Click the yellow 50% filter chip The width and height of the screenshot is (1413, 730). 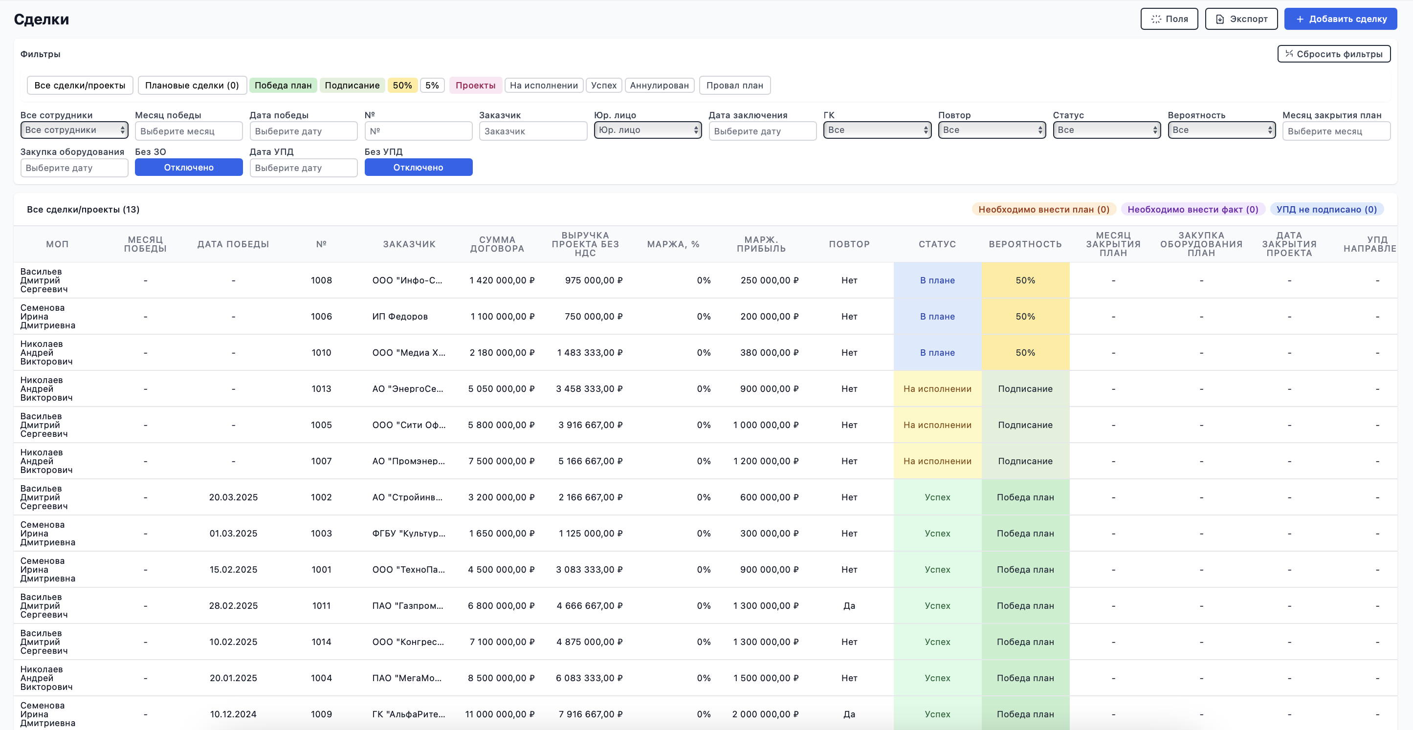pyautogui.click(x=402, y=85)
